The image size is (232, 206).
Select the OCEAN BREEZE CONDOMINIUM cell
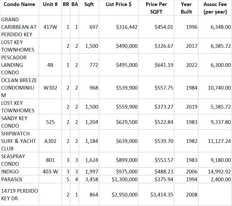19,88
